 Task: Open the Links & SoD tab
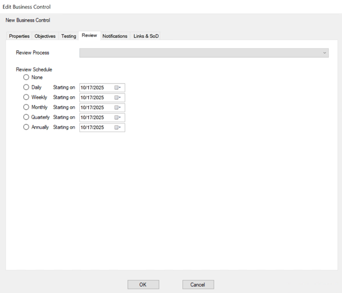[146, 36]
